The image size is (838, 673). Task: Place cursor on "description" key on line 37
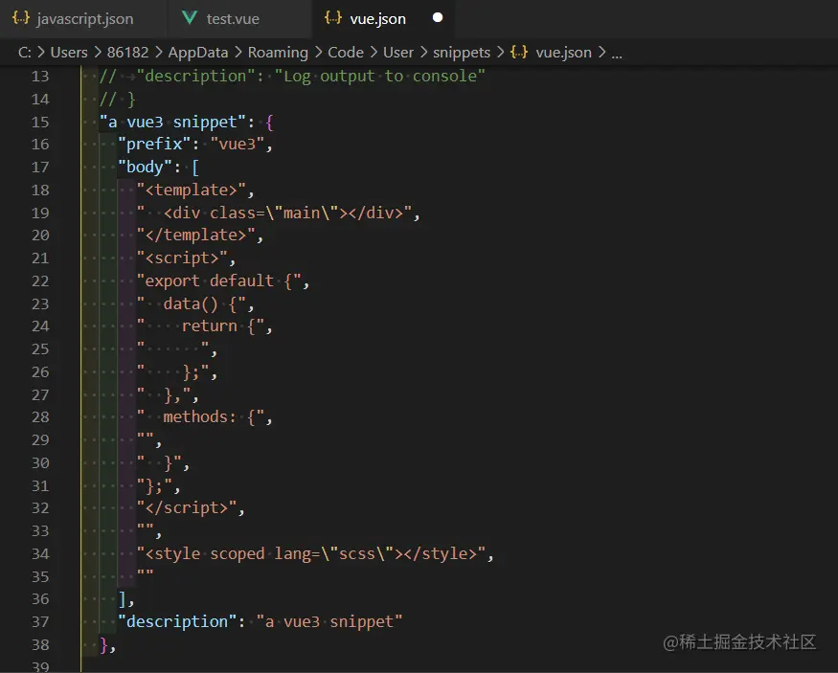[x=177, y=621]
